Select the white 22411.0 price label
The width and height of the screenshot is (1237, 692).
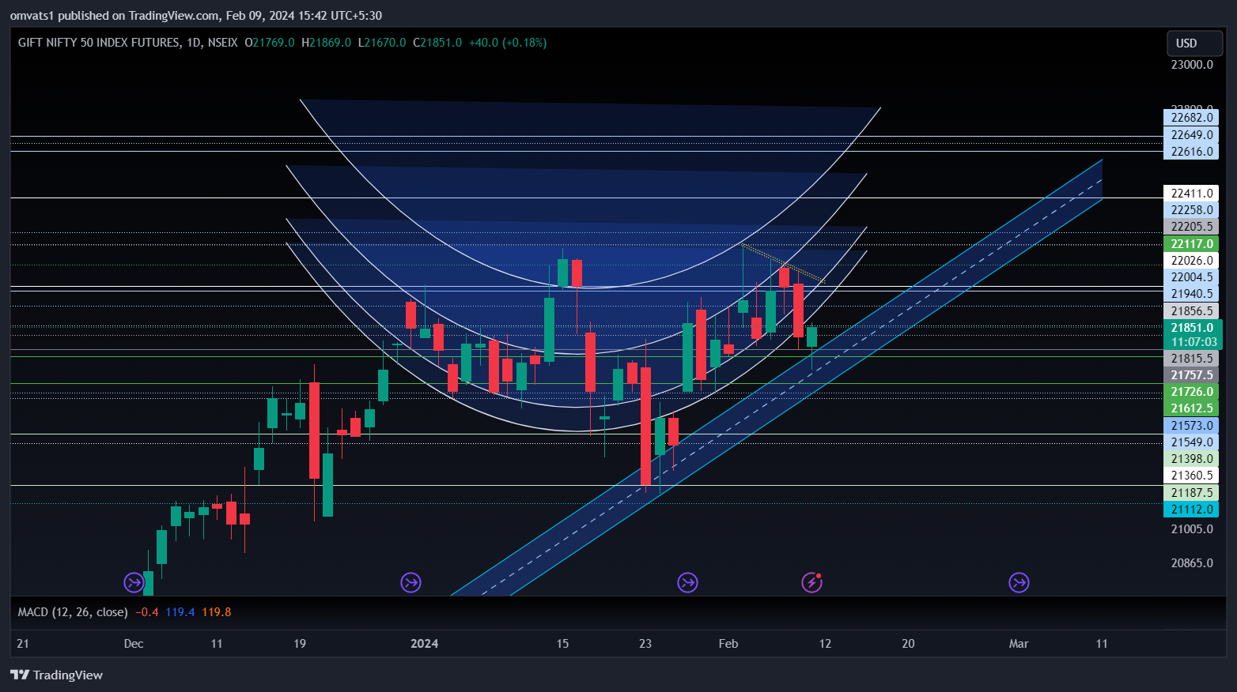click(1191, 194)
